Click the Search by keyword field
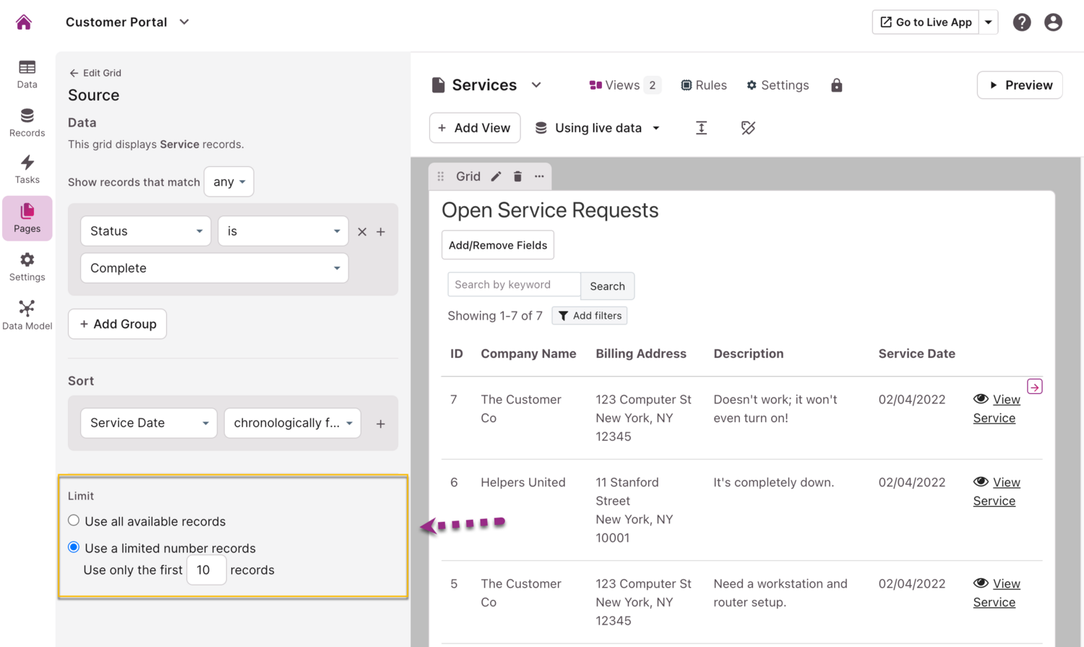 coord(513,285)
